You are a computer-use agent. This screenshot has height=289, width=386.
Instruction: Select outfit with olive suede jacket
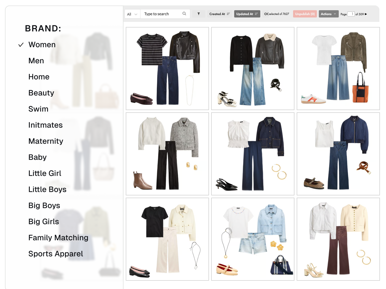coord(338,69)
